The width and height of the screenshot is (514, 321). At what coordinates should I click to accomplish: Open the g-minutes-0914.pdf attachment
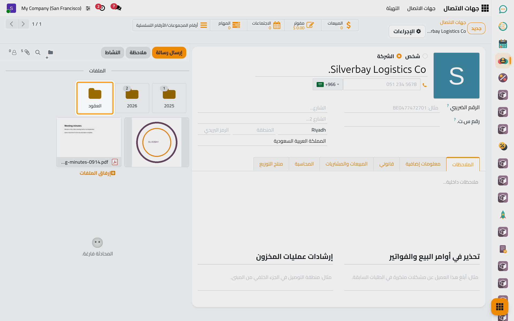[89, 142]
